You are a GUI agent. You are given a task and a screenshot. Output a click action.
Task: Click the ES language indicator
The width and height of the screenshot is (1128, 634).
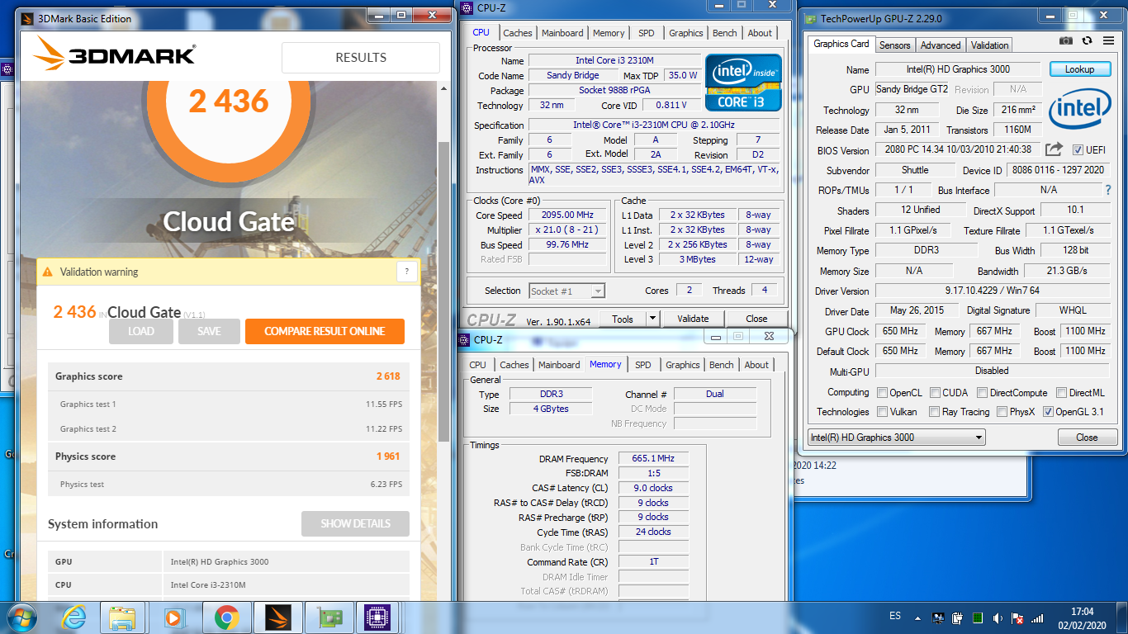pyautogui.click(x=895, y=617)
